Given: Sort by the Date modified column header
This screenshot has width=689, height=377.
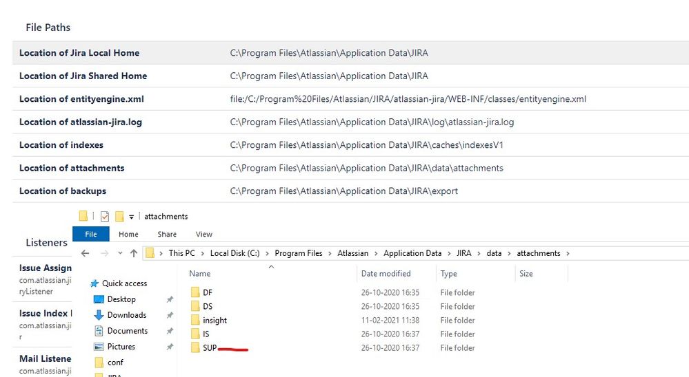Looking at the screenshot, I should point(386,273).
